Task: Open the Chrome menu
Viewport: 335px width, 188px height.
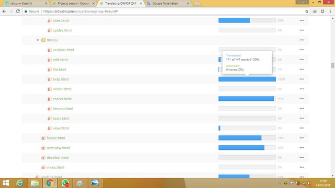Action: (x=330, y=11)
